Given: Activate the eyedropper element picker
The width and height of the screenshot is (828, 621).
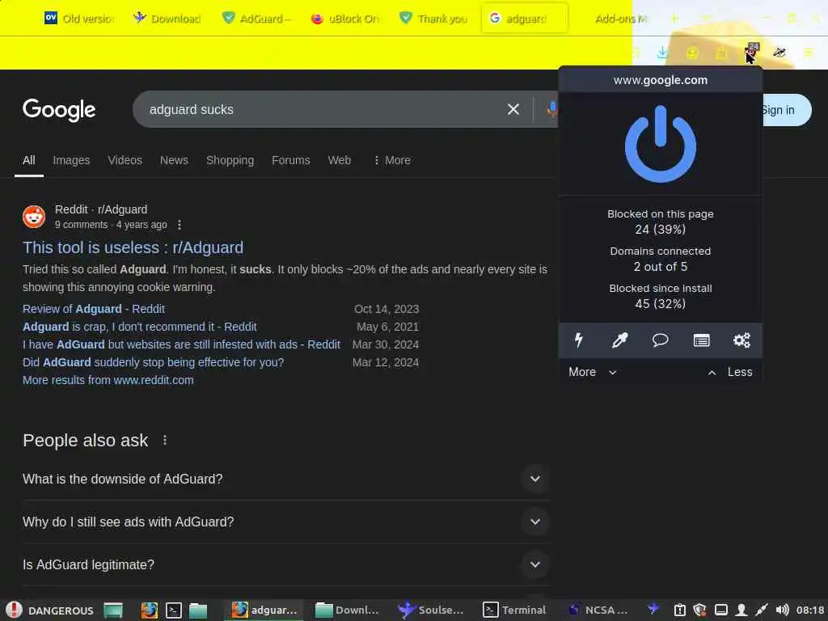Looking at the screenshot, I should coord(619,340).
